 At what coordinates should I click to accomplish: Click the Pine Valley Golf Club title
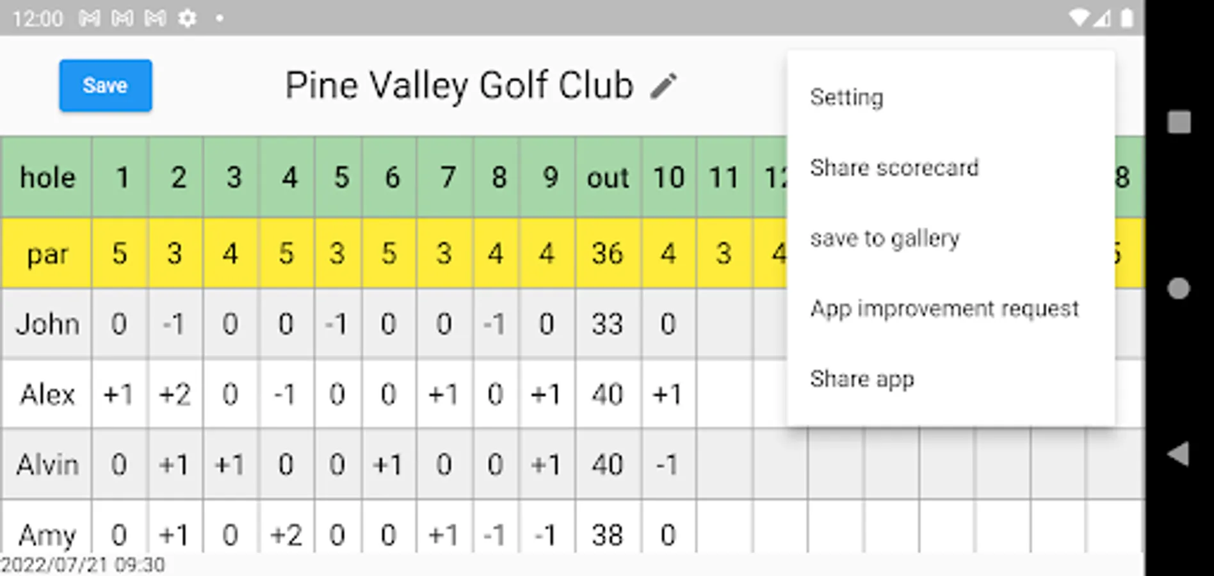tap(459, 86)
